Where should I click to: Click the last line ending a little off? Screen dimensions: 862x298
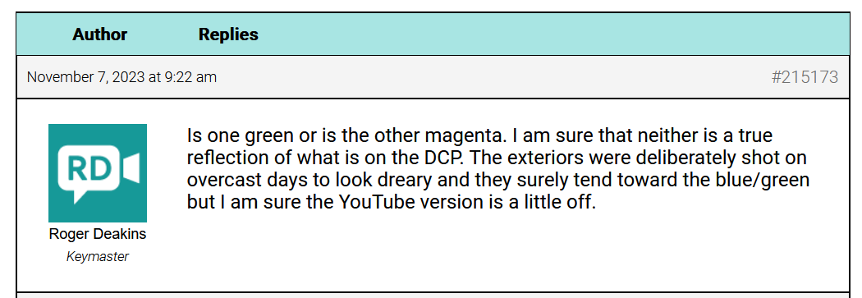(x=392, y=203)
